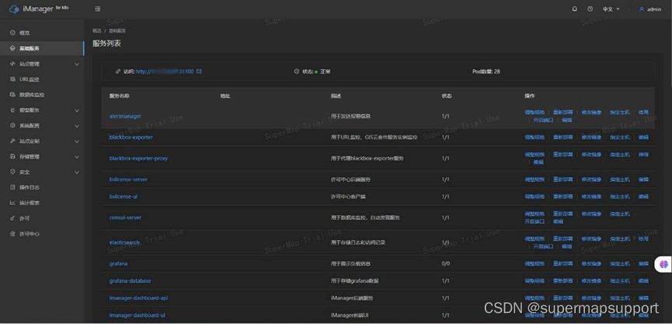Collapse the sidebar with the menu fold icon
This screenshot has height=324, width=672.
point(98,9)
